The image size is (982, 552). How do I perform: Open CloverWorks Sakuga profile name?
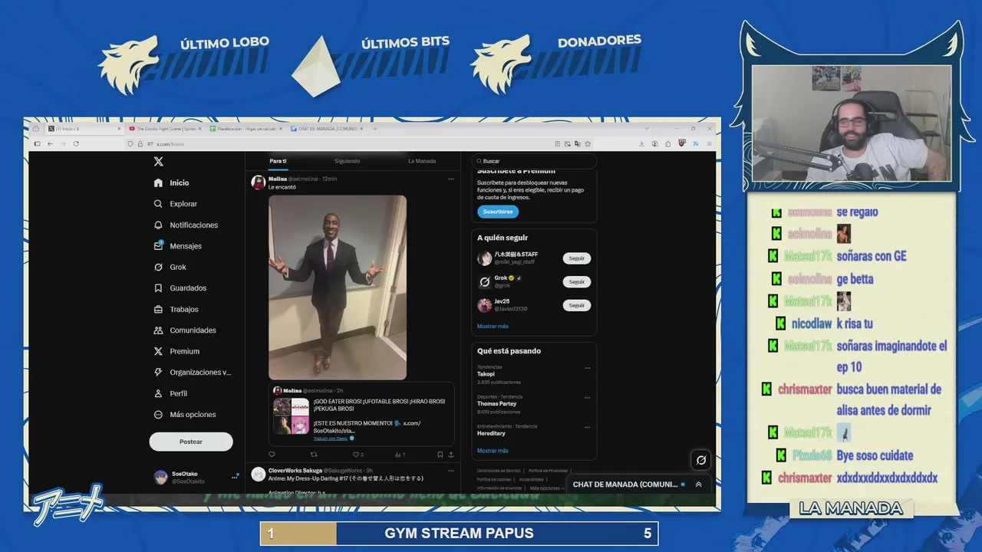point(295,471)
